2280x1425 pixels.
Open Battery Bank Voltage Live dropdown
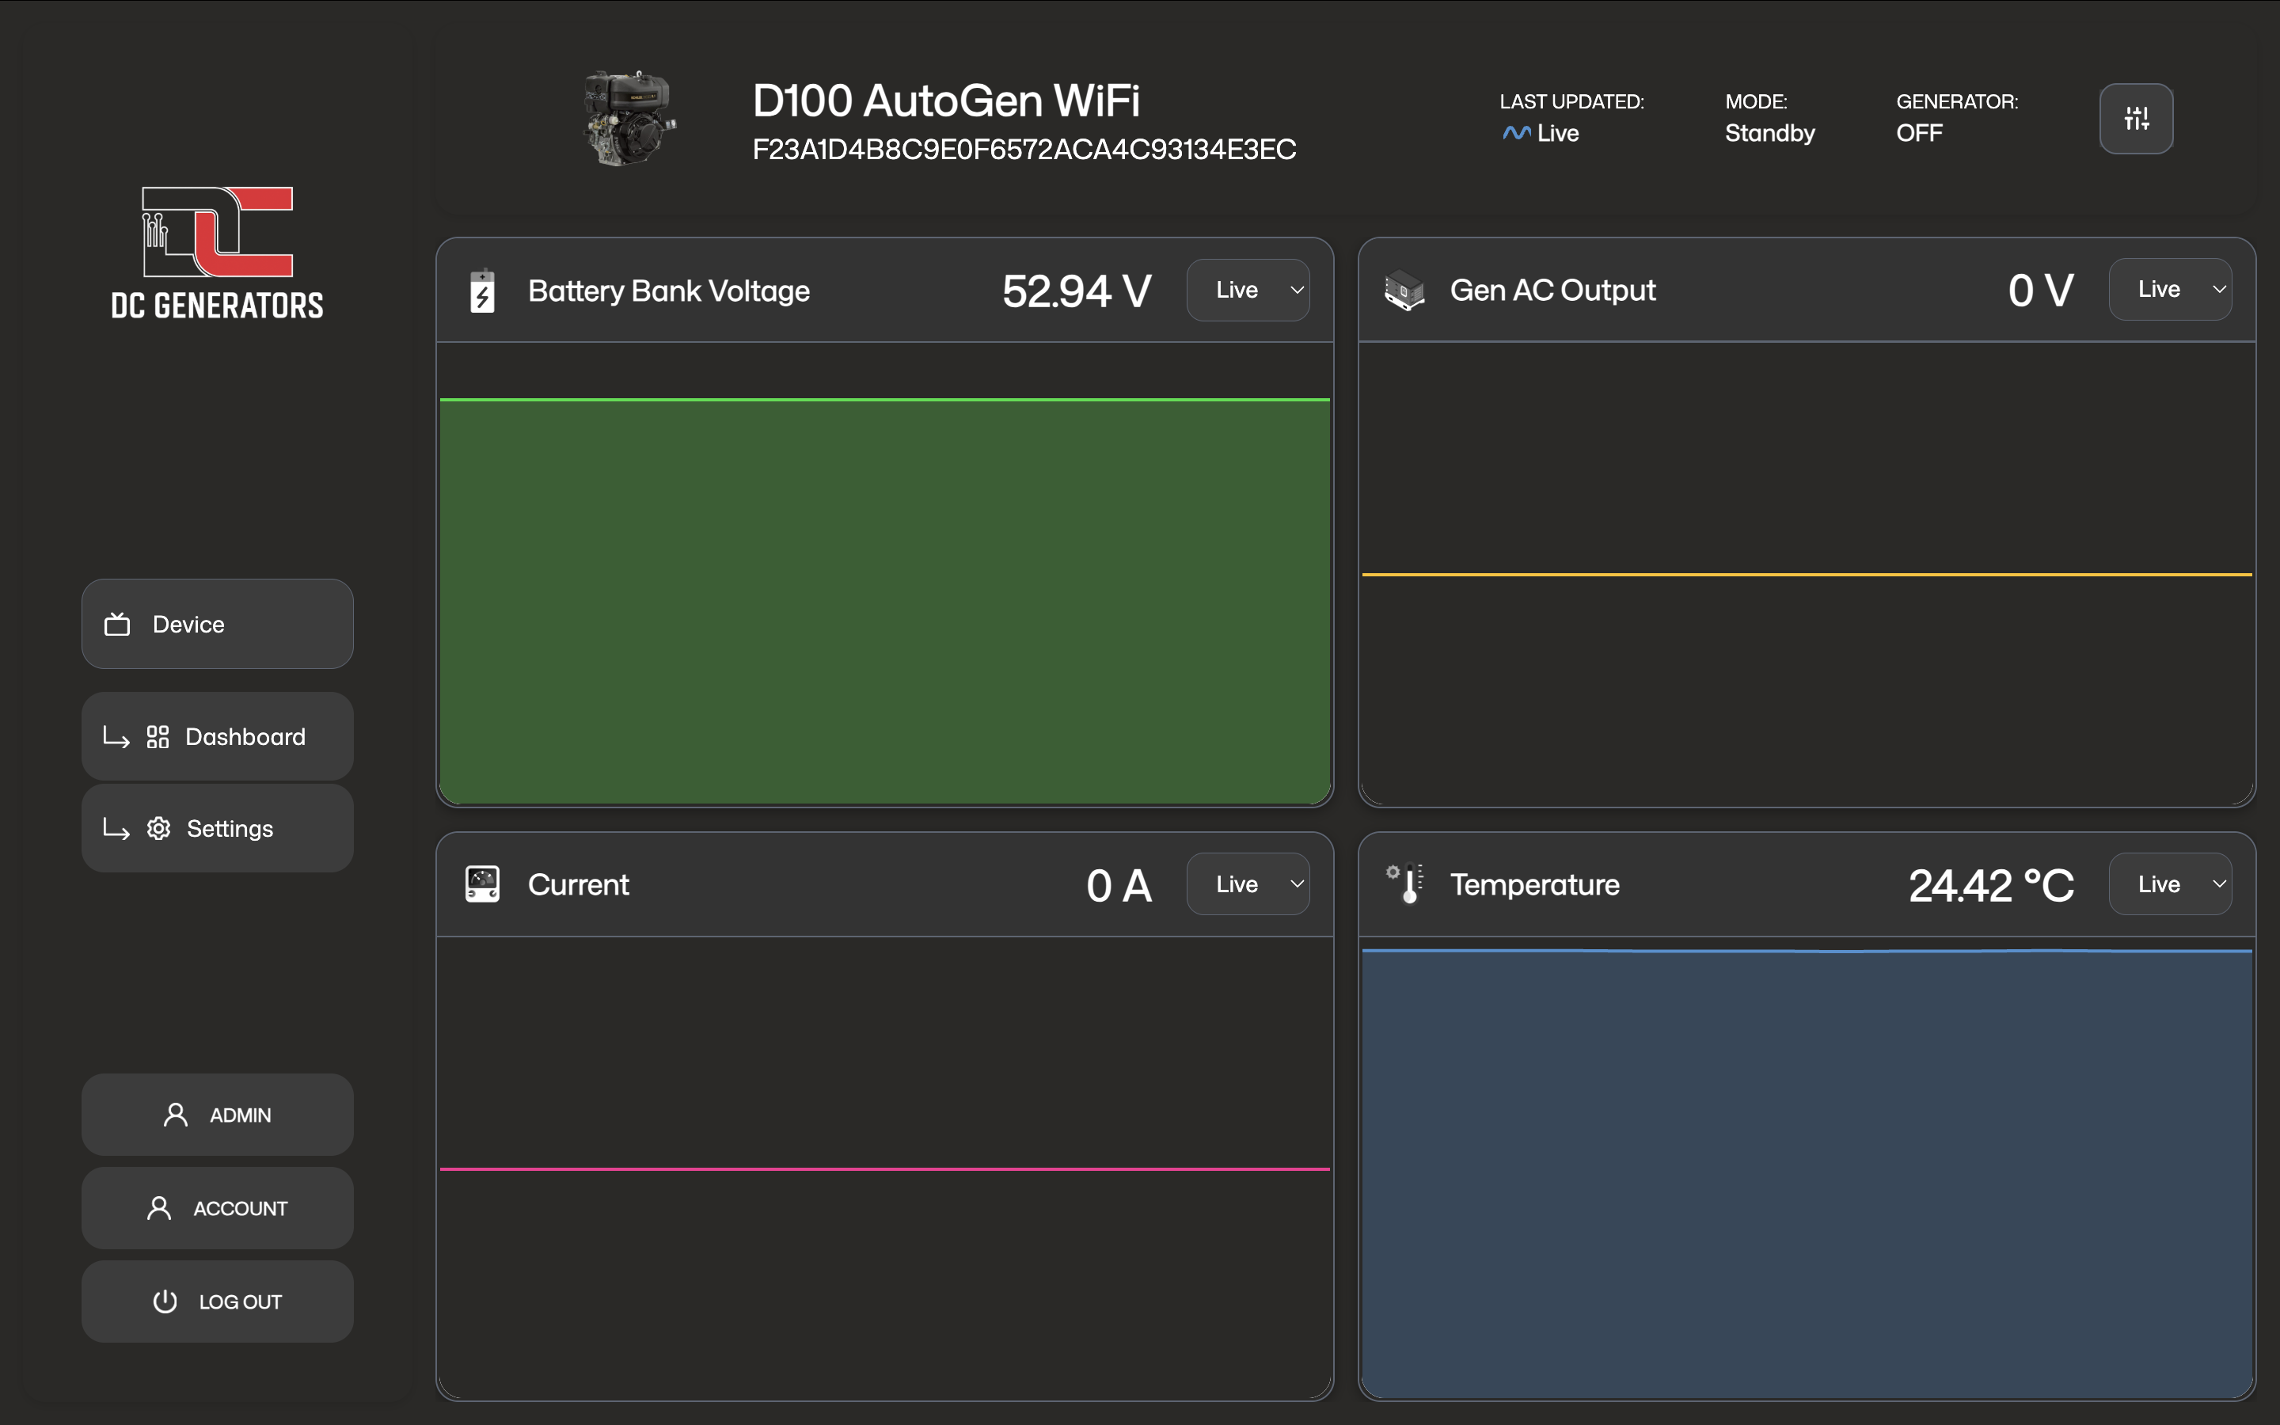1248,291
